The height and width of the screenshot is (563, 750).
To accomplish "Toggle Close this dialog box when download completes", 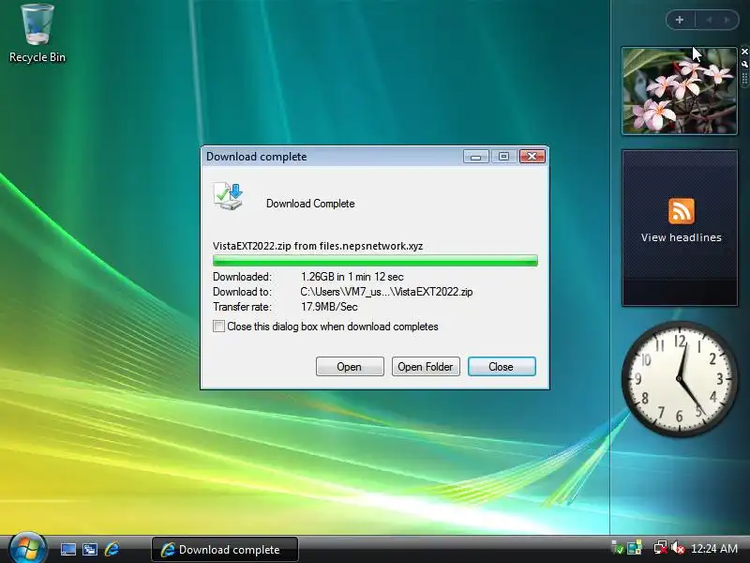I will (x=218, y=327).
